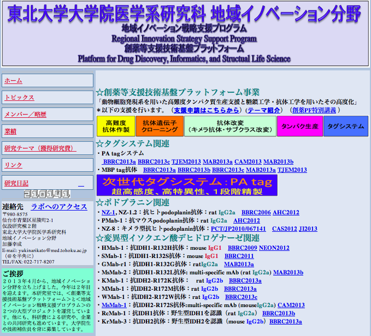Open PCT/JP2010/067141 patent link
Viewport: 371px width, 336px height.
pyautogui.click(x=238, y=229)
